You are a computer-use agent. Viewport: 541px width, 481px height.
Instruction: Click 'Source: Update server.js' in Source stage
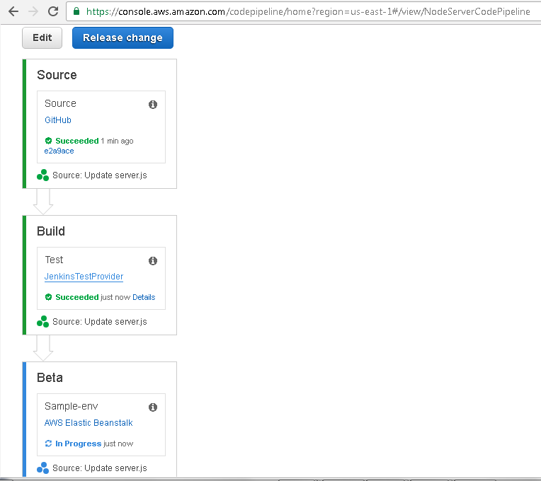pyautogui.click(x=100, y=175)
